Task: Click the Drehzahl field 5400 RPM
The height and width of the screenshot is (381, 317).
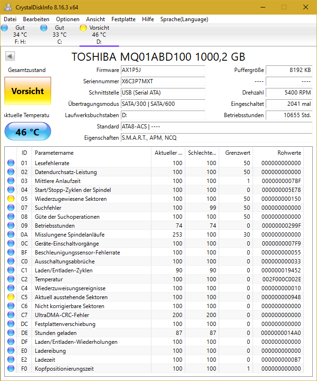Action: (289, 93)
